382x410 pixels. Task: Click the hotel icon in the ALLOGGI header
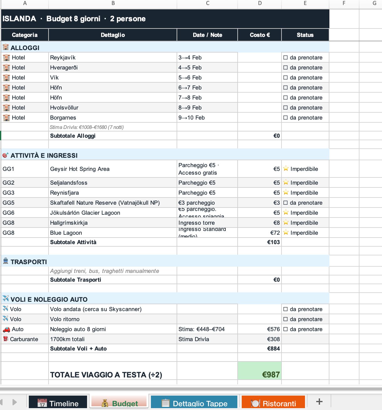[x=5, y=48]
